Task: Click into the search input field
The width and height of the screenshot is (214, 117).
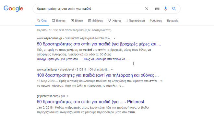Action: click(89, 9)
